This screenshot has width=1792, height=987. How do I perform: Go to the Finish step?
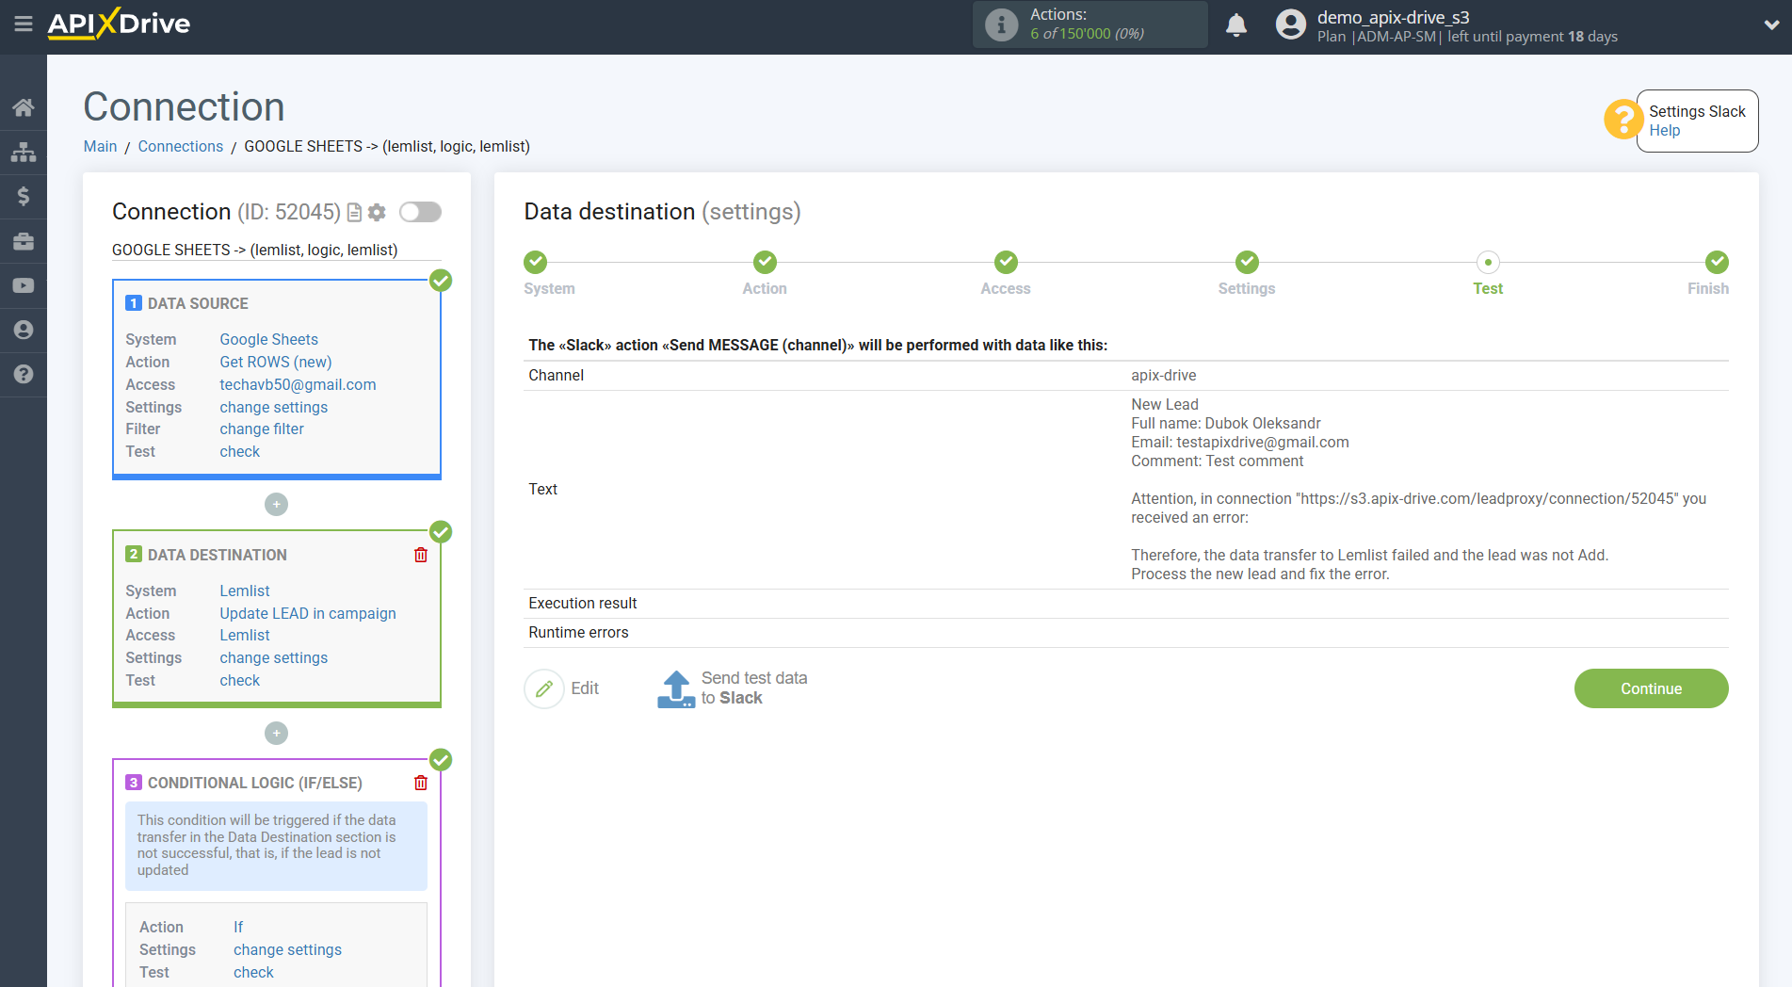1717,262
